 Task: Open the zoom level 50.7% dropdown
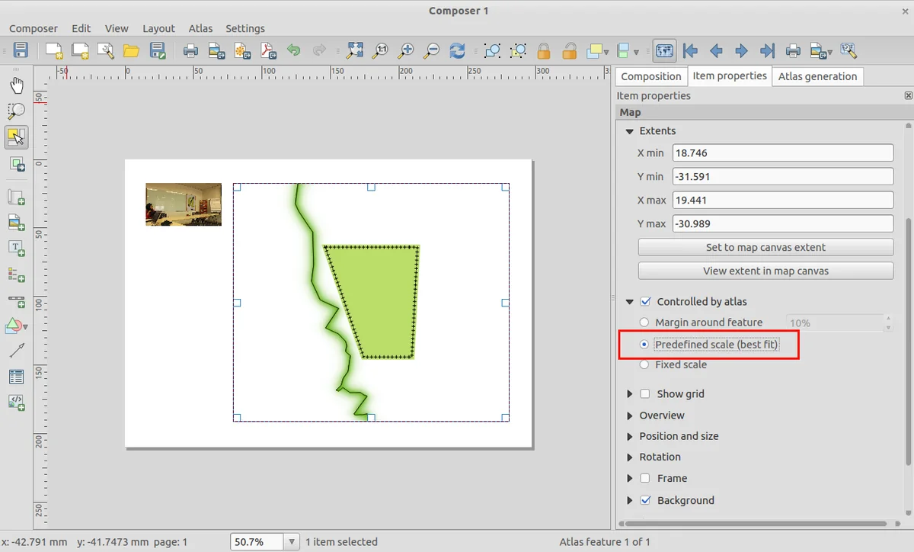(292, 542)
